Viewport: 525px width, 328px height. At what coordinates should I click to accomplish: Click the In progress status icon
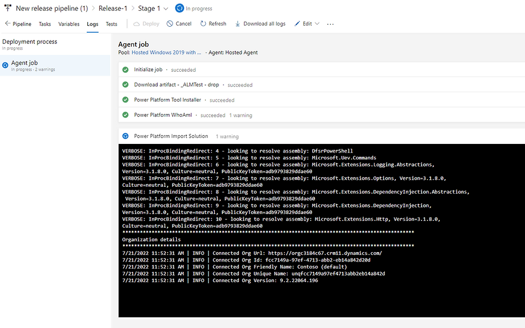(x=179, y=9)
